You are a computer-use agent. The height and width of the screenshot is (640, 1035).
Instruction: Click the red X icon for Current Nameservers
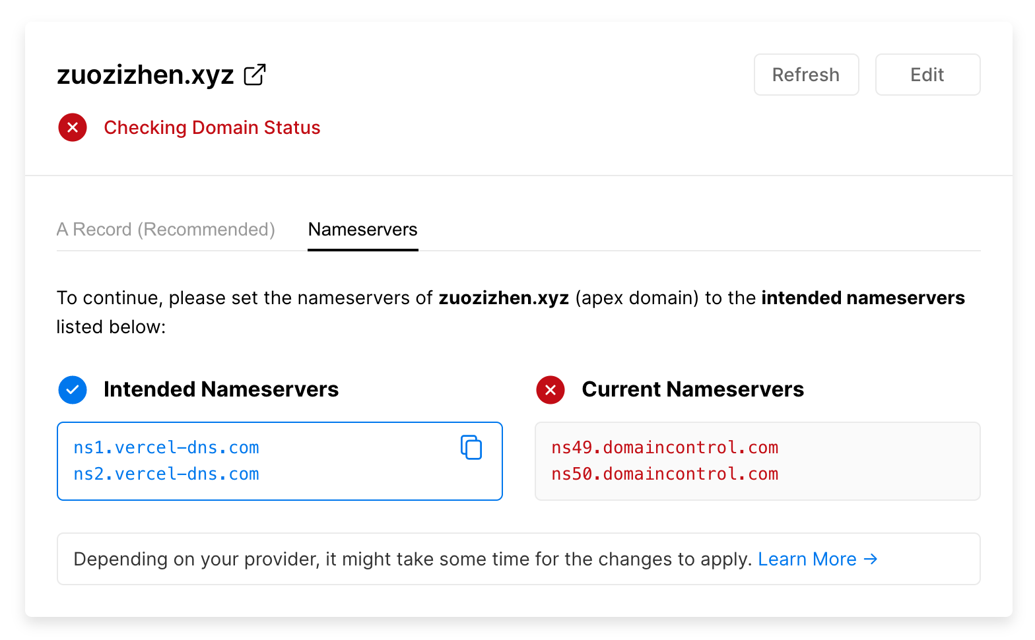click(x=551, y=389)
